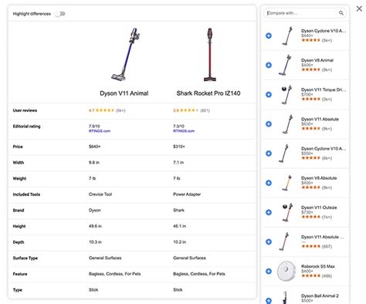Click the Dyson V11 Torque Drive thumbnail
Screen dimensions: 366x304
click(286, 94)
